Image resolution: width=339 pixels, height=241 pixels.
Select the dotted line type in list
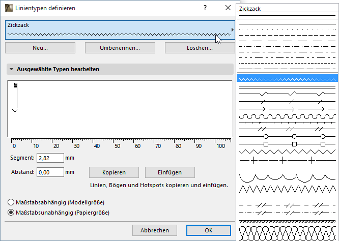(287, 29)
